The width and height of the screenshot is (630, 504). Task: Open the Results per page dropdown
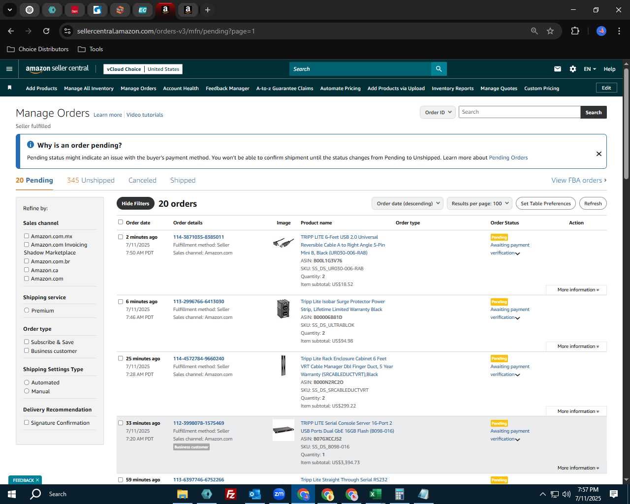[479, 203]
